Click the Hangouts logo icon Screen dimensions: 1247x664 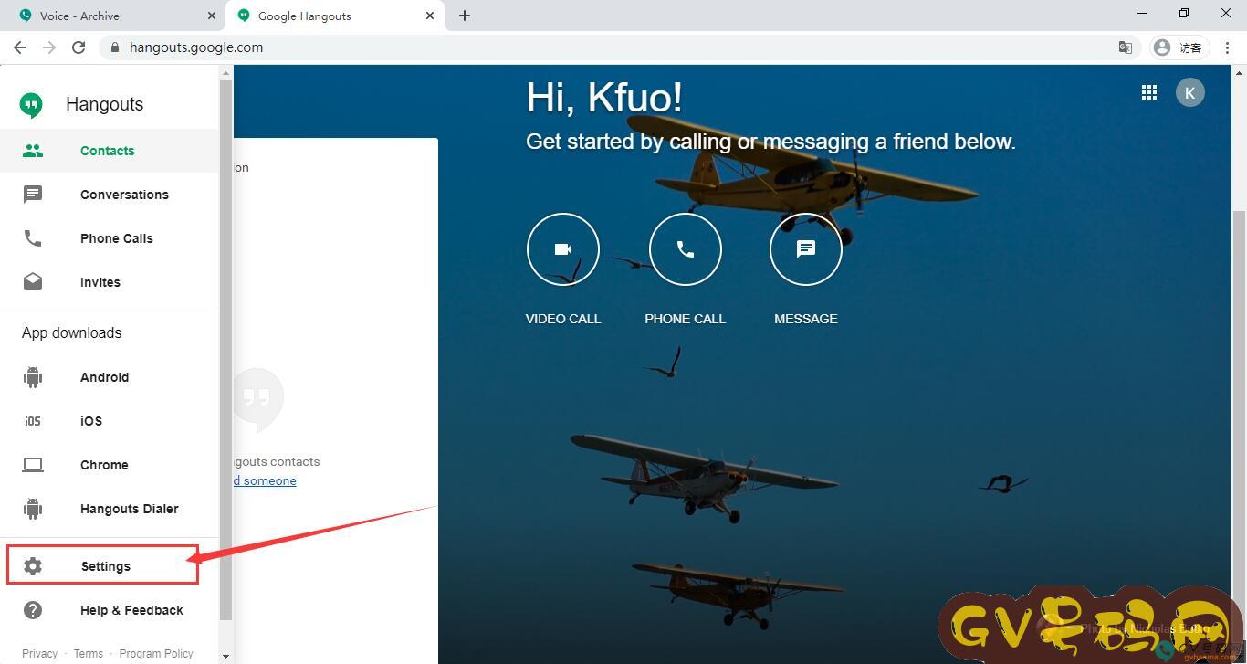[32, 105]
